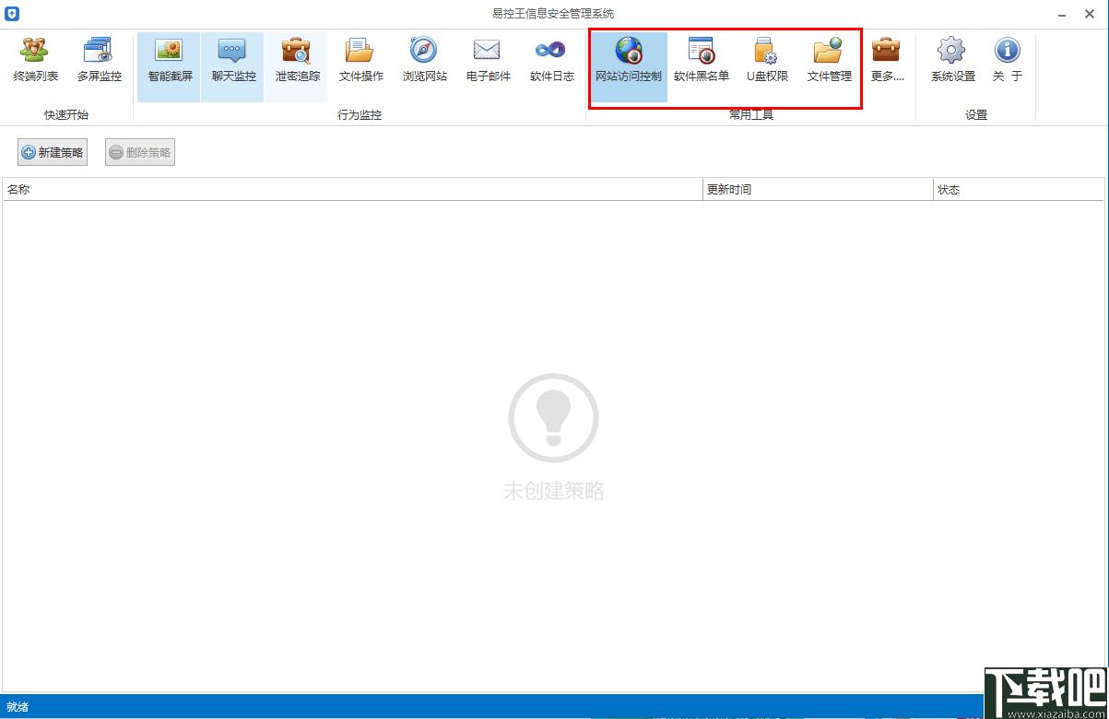
Task: Open the 终端列表 terminal list
Action: (35, 61)
